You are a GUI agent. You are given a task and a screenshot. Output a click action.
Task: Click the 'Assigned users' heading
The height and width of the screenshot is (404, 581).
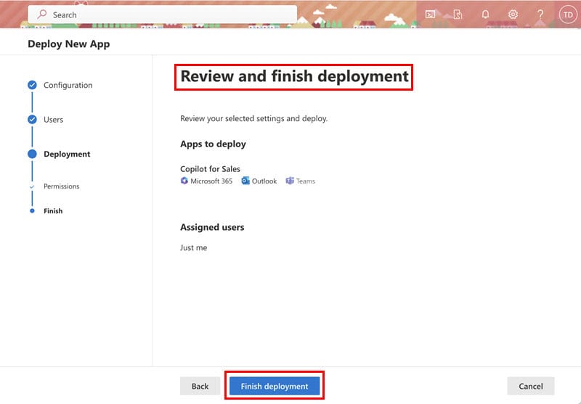(212, 227)
